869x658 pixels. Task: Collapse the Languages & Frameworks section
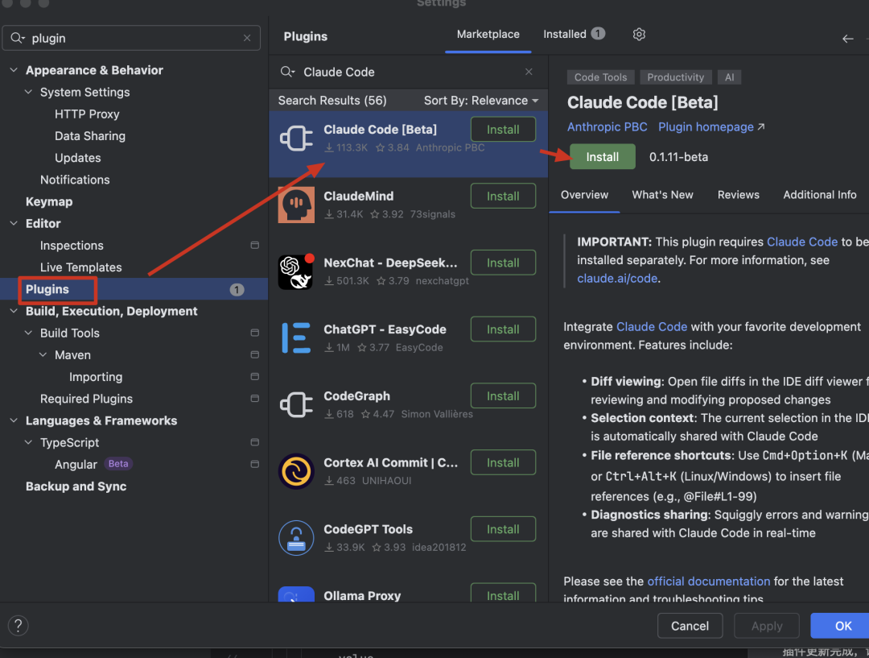pos(14,420)
